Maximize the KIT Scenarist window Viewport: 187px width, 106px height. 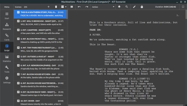tap(181, 2)
